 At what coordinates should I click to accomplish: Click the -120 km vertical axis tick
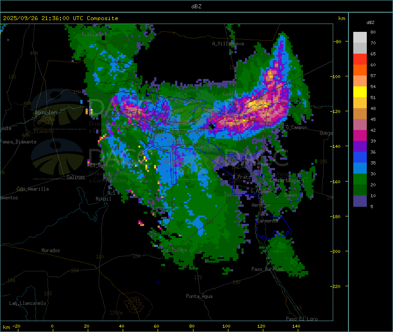click(x=336, y=111)
